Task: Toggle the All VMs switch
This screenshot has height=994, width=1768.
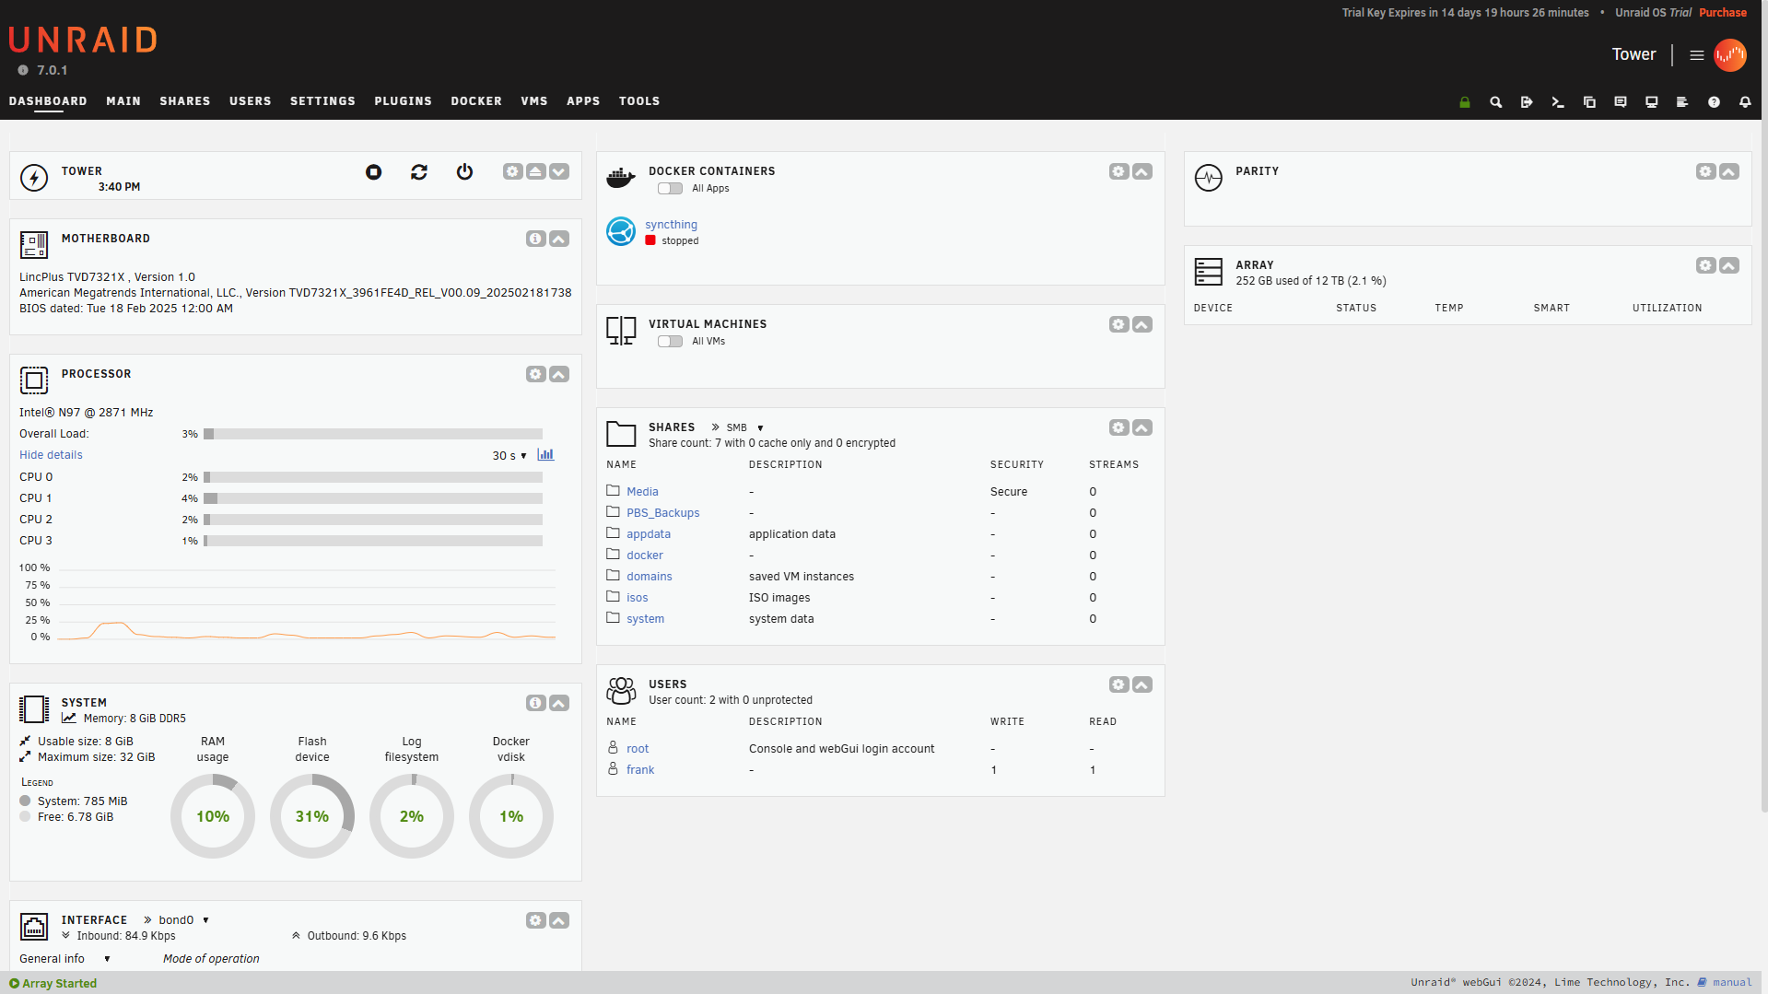Action: click(x=670, y=342)
